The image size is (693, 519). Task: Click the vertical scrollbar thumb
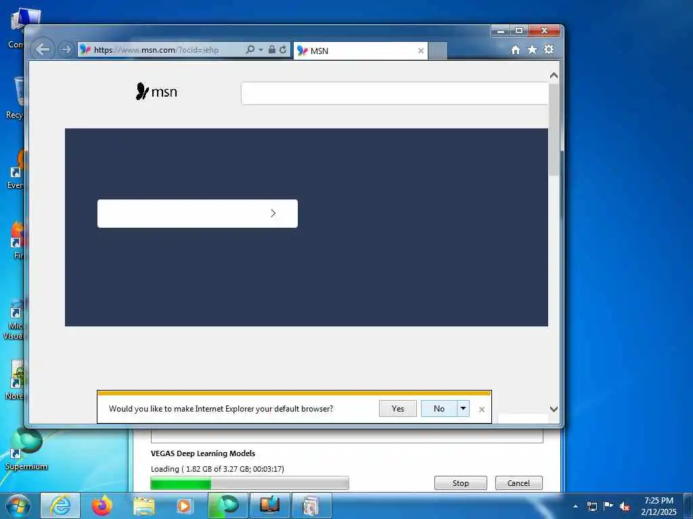point(554,129)
